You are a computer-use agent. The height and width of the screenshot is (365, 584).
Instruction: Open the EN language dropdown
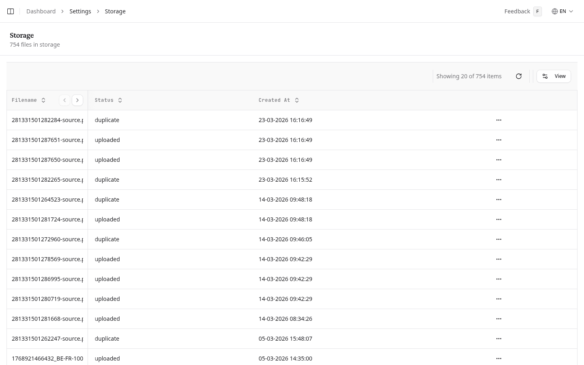coord(563,11)
